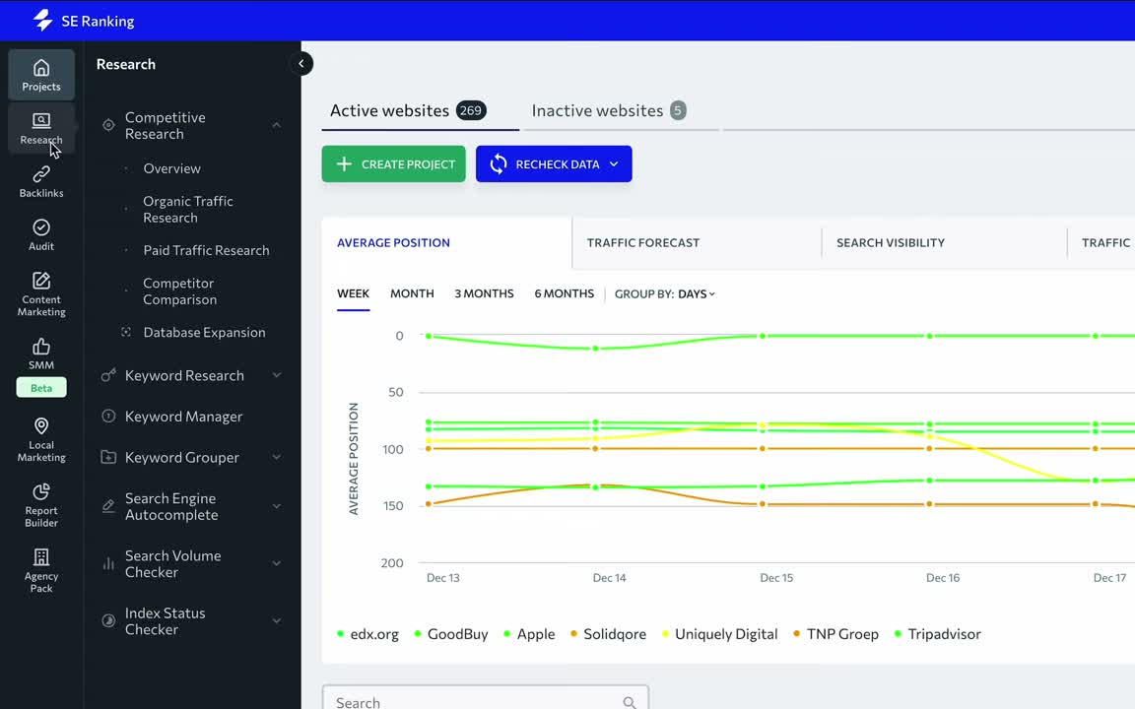Open Local Marketing in the sidebar
Screen dimensions: 1135x709
pos(41,439)
